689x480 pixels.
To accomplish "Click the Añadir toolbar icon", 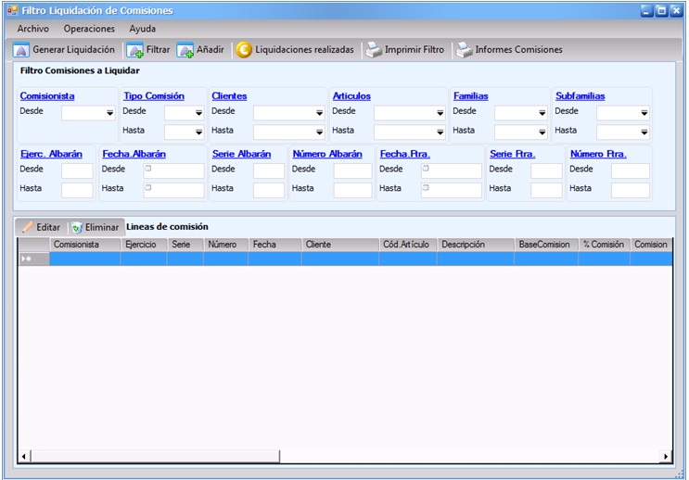I will (185, 50).
